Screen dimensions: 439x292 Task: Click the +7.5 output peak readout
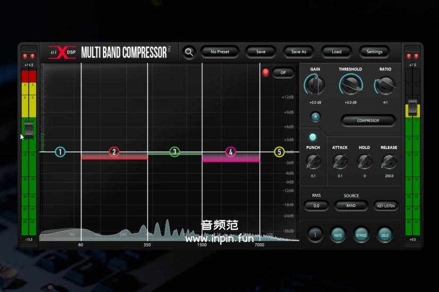412,65
